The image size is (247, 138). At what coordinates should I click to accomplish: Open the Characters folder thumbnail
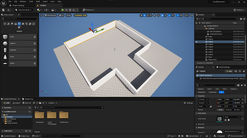click(40, 115)
